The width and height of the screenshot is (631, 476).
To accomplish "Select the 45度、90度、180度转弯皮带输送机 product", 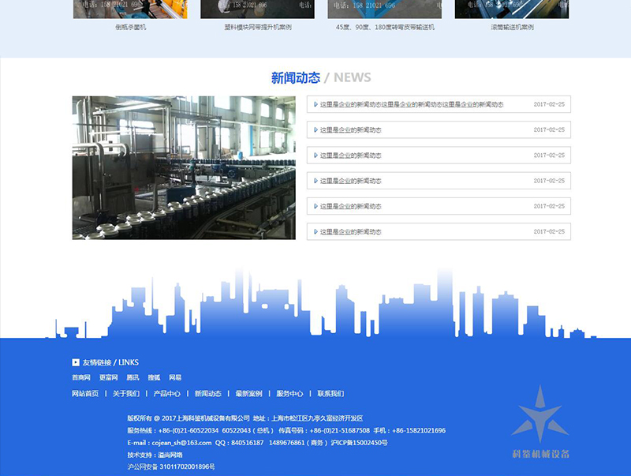I will point(384,27).
